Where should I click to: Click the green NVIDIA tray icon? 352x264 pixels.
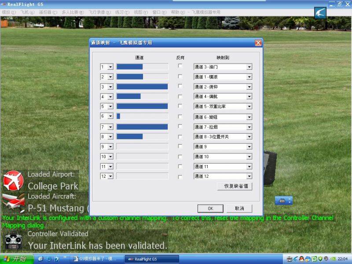[x=334, y=259]
